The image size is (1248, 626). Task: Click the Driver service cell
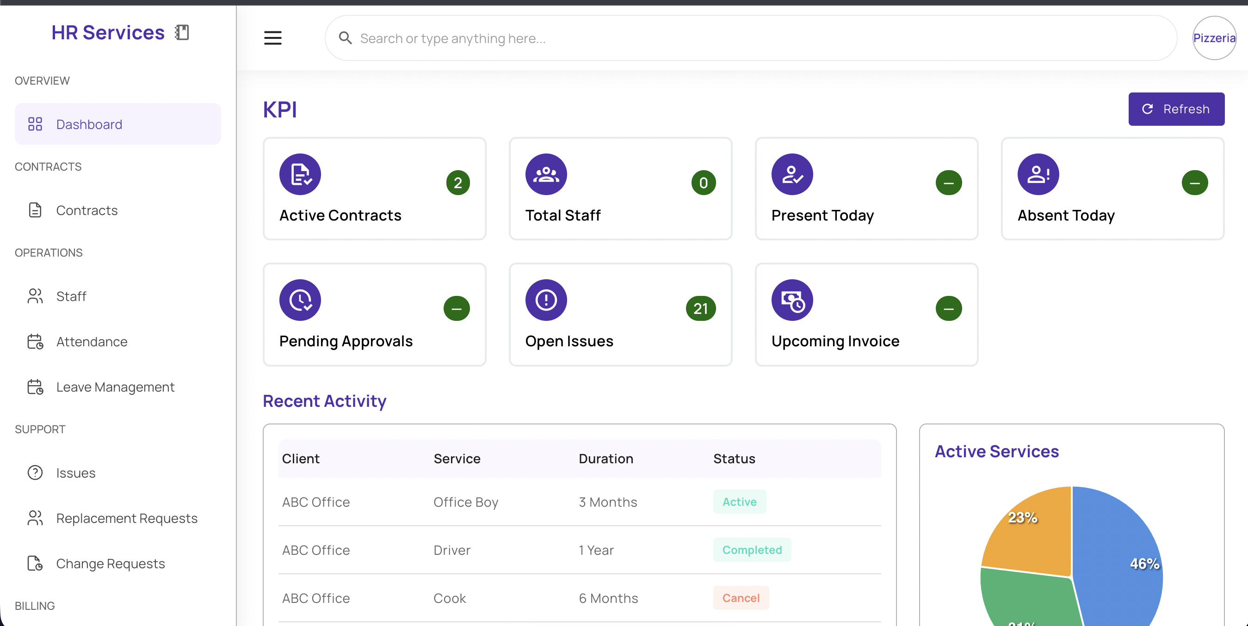[451, 550]
